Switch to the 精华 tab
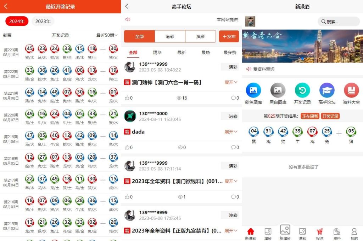 tap(157, 53)
